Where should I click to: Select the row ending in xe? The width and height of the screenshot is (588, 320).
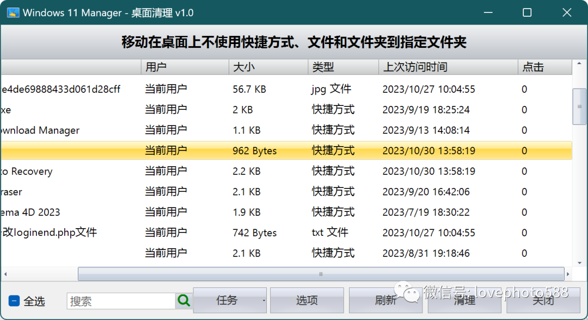pos(286,110)
